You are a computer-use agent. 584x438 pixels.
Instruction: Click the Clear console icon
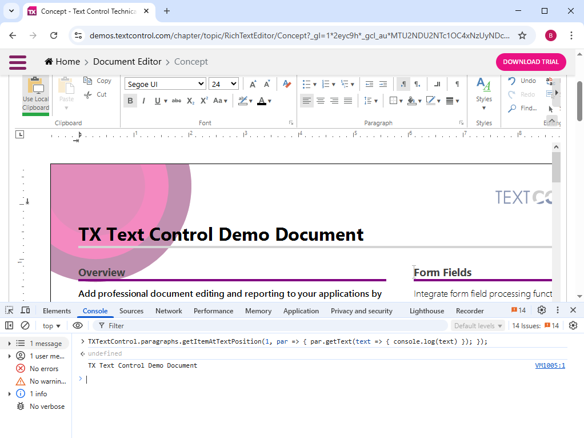click(25, 325)
